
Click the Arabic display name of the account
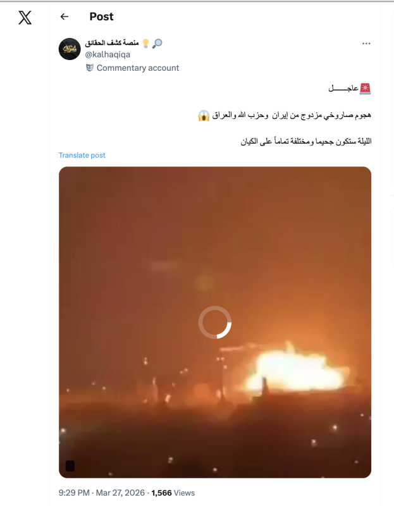point(112,43)
